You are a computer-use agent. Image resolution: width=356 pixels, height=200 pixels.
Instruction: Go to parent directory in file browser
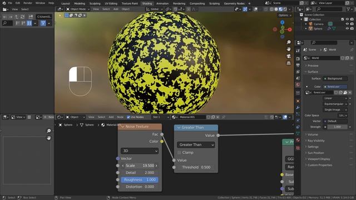coord(16,17)
